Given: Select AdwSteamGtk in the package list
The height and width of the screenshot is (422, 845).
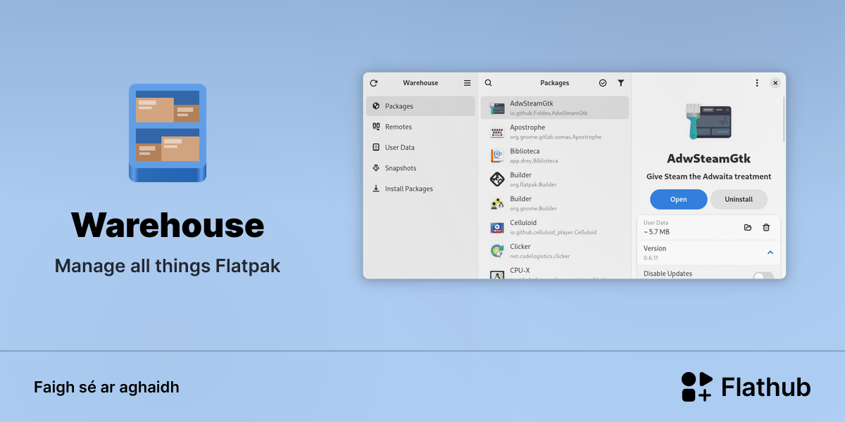Looking at the screenshot, I should (555, 108).
